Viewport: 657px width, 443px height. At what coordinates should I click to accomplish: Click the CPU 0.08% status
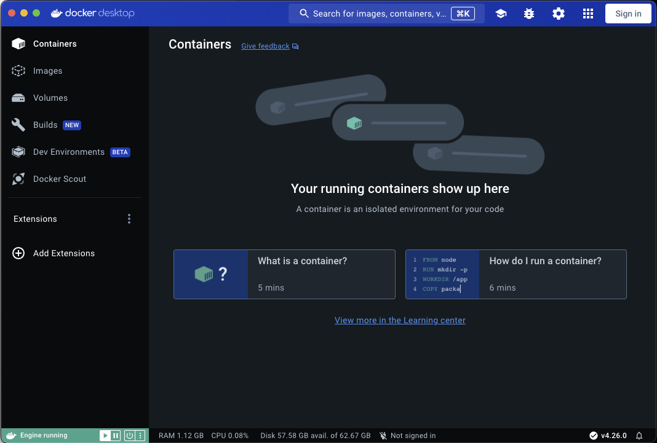click(x=229, y=436)
